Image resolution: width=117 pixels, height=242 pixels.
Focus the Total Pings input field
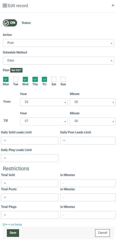coord(30,215)
